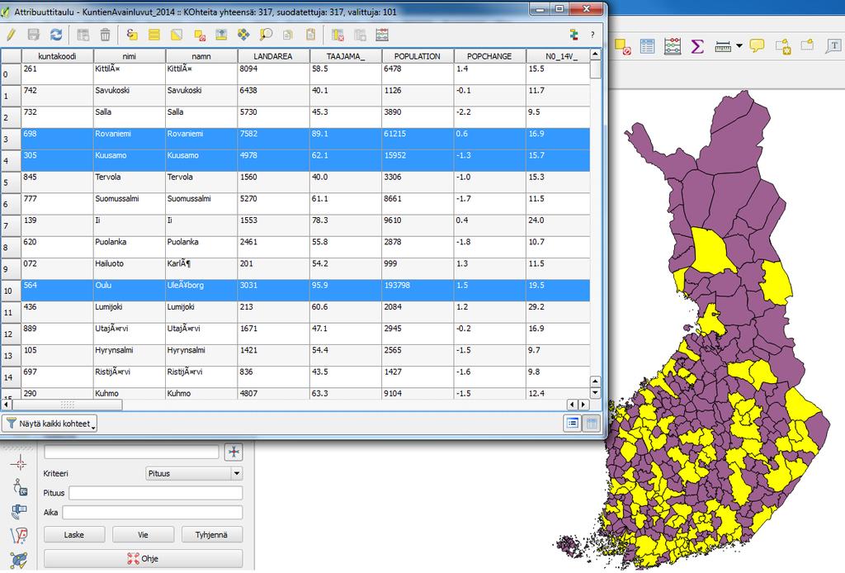Open conditional formatting in the attribute table

[x=574, y=35]
